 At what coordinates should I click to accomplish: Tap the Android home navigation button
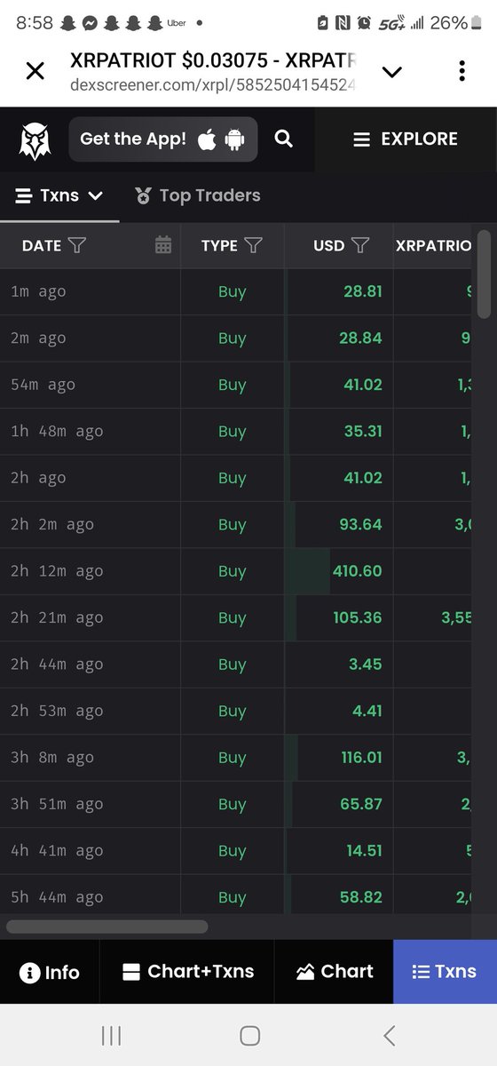[x=249, y=1035]
